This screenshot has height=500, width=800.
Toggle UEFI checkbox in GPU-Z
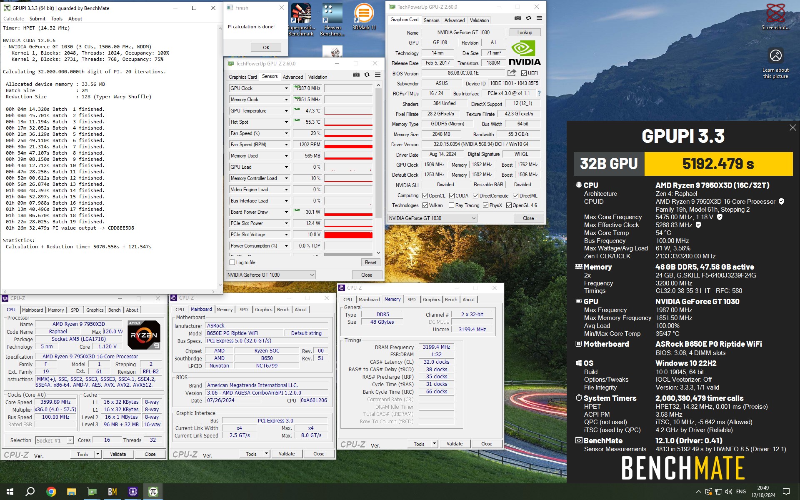tap(524, 73)
